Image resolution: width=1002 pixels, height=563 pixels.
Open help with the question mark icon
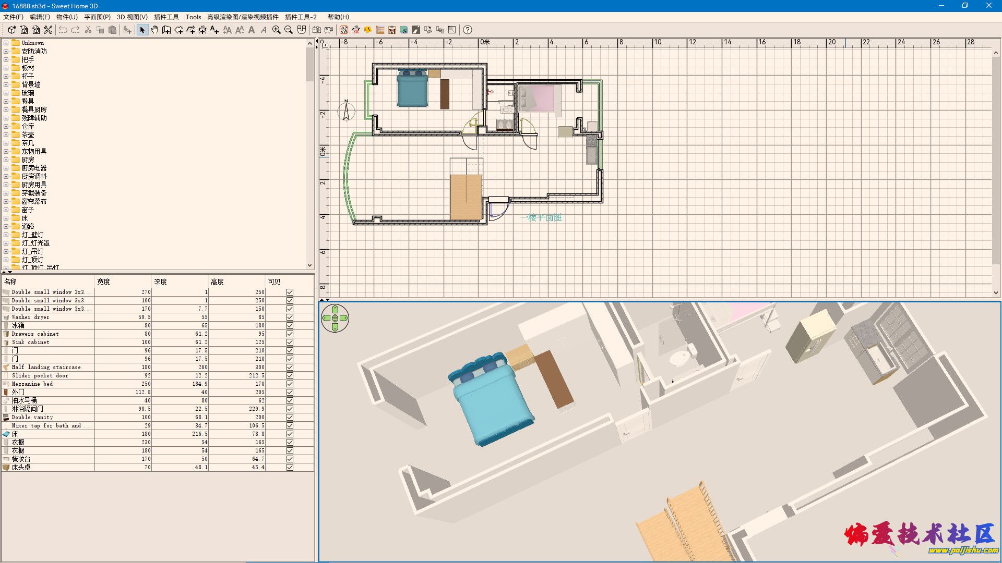click(x=468, y=30)
